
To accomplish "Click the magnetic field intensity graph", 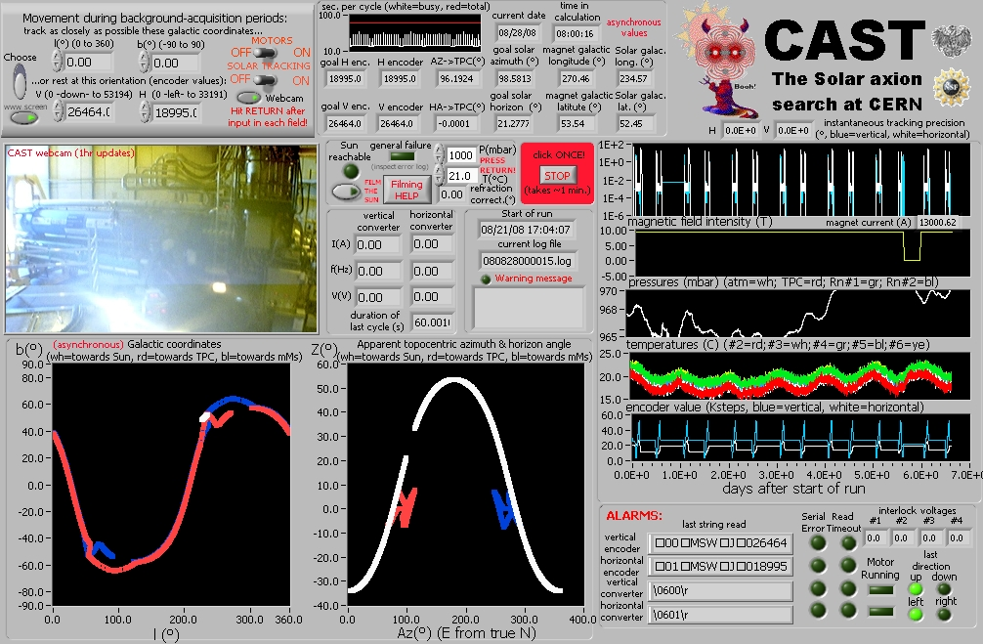I will tap(803, 254).
